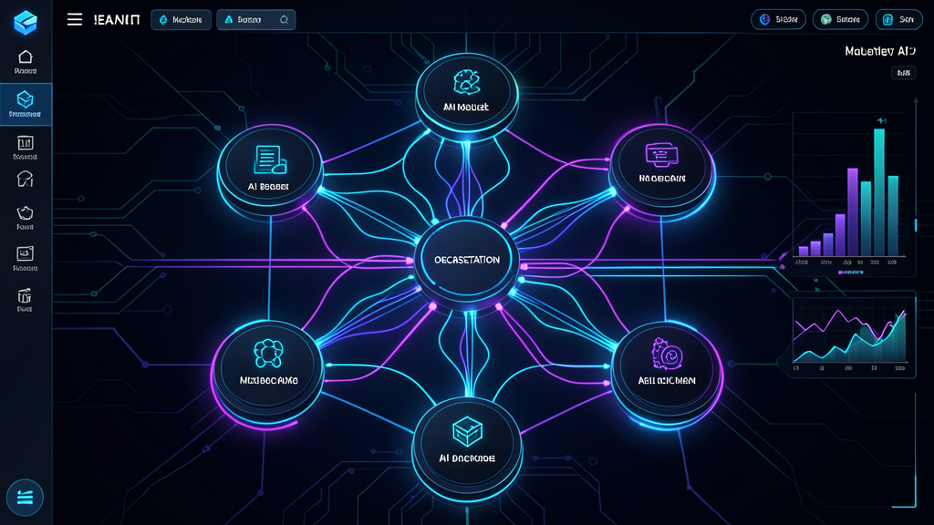This screenshot has height=525, width=934.
Task: Click the bottom box-icon AI node
Action: pos(466,441)
